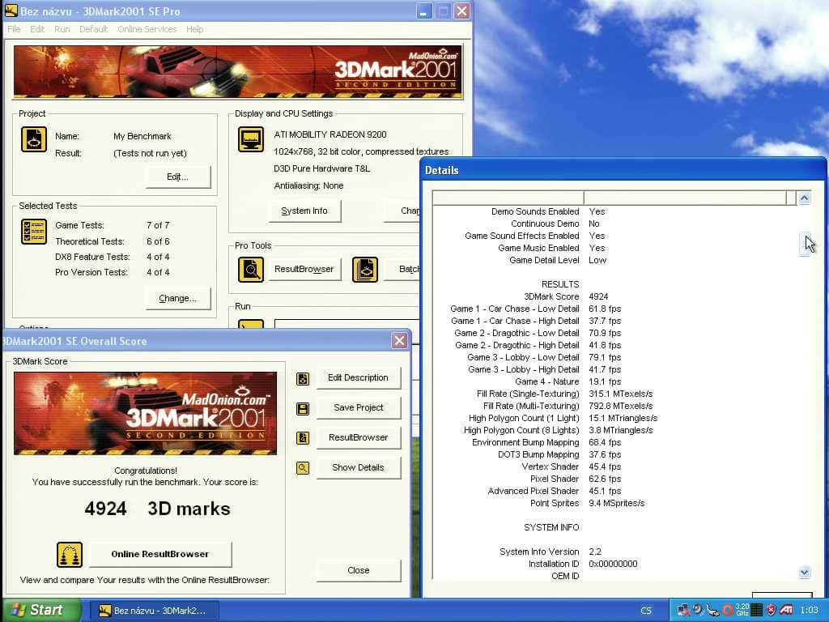Click the 'My Benchmark' project name

(142, 136)
